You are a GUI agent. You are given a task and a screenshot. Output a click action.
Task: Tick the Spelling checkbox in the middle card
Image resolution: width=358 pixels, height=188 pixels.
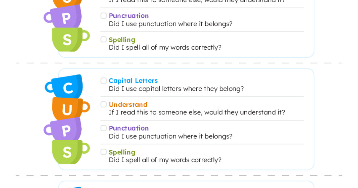click(104, 152)
